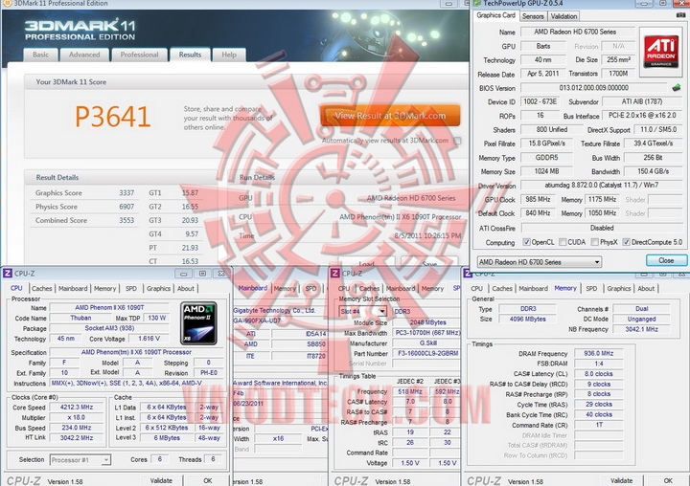Click OK in the leftmost CPU-Z window
The height and width of the screenshot is (486, 690).
coord(207,480)
